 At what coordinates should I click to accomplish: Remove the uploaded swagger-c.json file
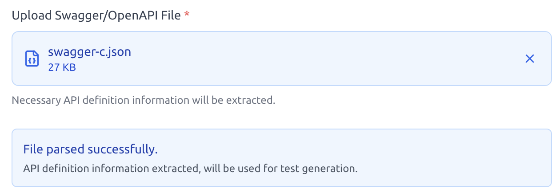[x=529, y=59]
